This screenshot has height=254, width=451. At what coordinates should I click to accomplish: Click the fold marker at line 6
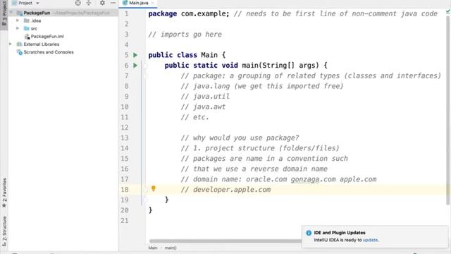pyautogui.click(x=145, y=66)
